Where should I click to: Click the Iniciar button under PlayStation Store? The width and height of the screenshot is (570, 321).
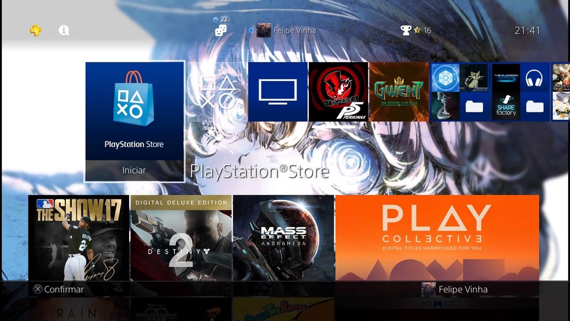(134, 170)
